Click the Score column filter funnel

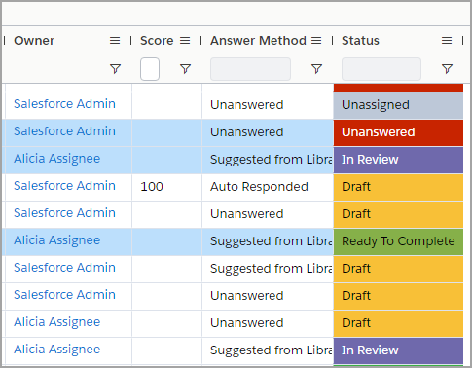(x=185, y=69)
